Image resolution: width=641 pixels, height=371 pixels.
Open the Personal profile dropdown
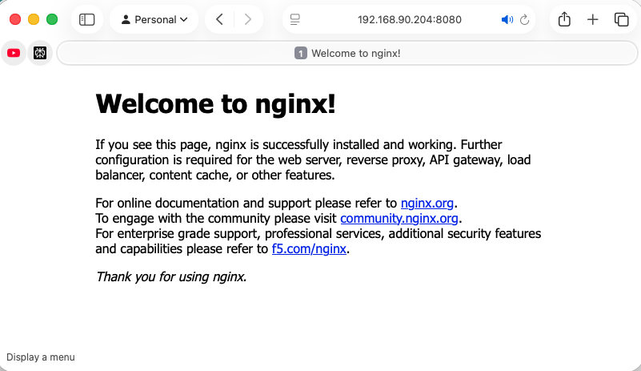[154, 19]
